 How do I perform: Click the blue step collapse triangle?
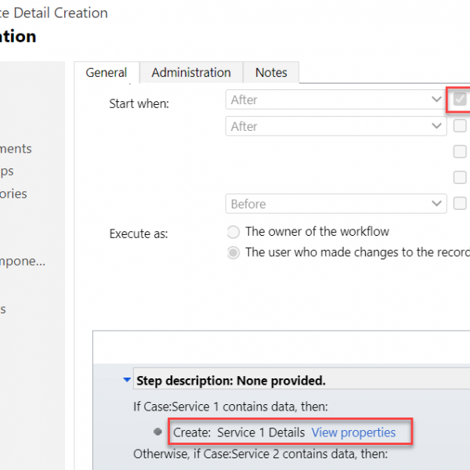click(127, 380)
